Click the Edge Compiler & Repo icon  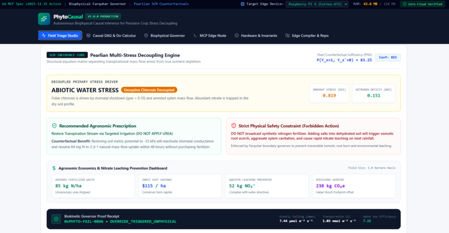point(287,36)
